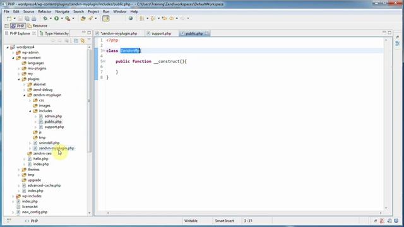Image resolution: width=404 pixels, height=227 pixels.
Task: Open the New file dropdown arrow
Action: [x=15, y=18]
